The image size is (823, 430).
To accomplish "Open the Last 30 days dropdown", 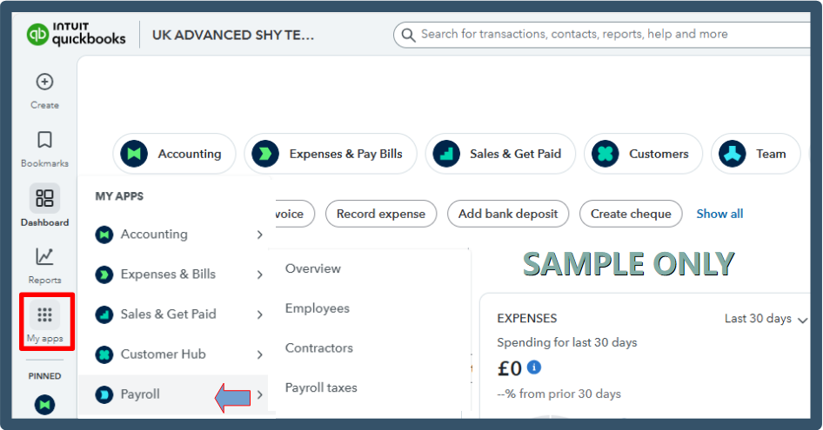I will (766, 319).
